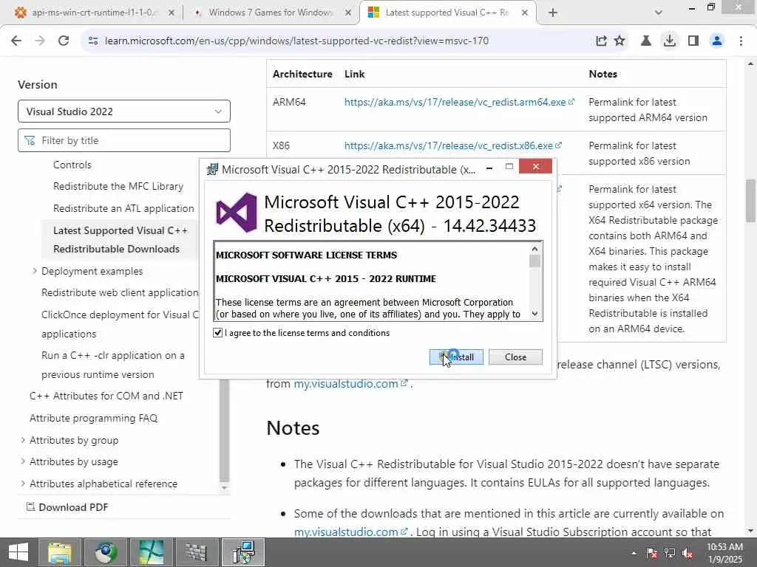Image resolution: width=757 pixels, height=567 pixels.
Task: Switch to Windows 7 Games for Windows tab
Action: 271,13
